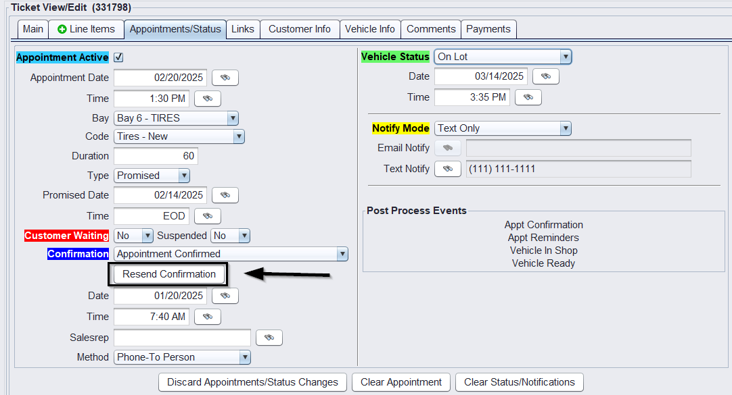Click Discard Appointments/Status Changes button
The width and height of the screenshot is (732, 395).
coord(252,382)
